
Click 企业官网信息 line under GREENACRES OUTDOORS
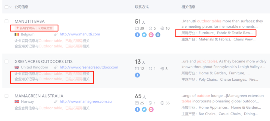point(52,74)
